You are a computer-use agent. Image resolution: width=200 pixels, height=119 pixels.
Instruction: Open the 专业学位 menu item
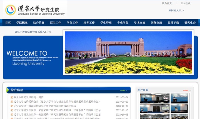[123, 23]
